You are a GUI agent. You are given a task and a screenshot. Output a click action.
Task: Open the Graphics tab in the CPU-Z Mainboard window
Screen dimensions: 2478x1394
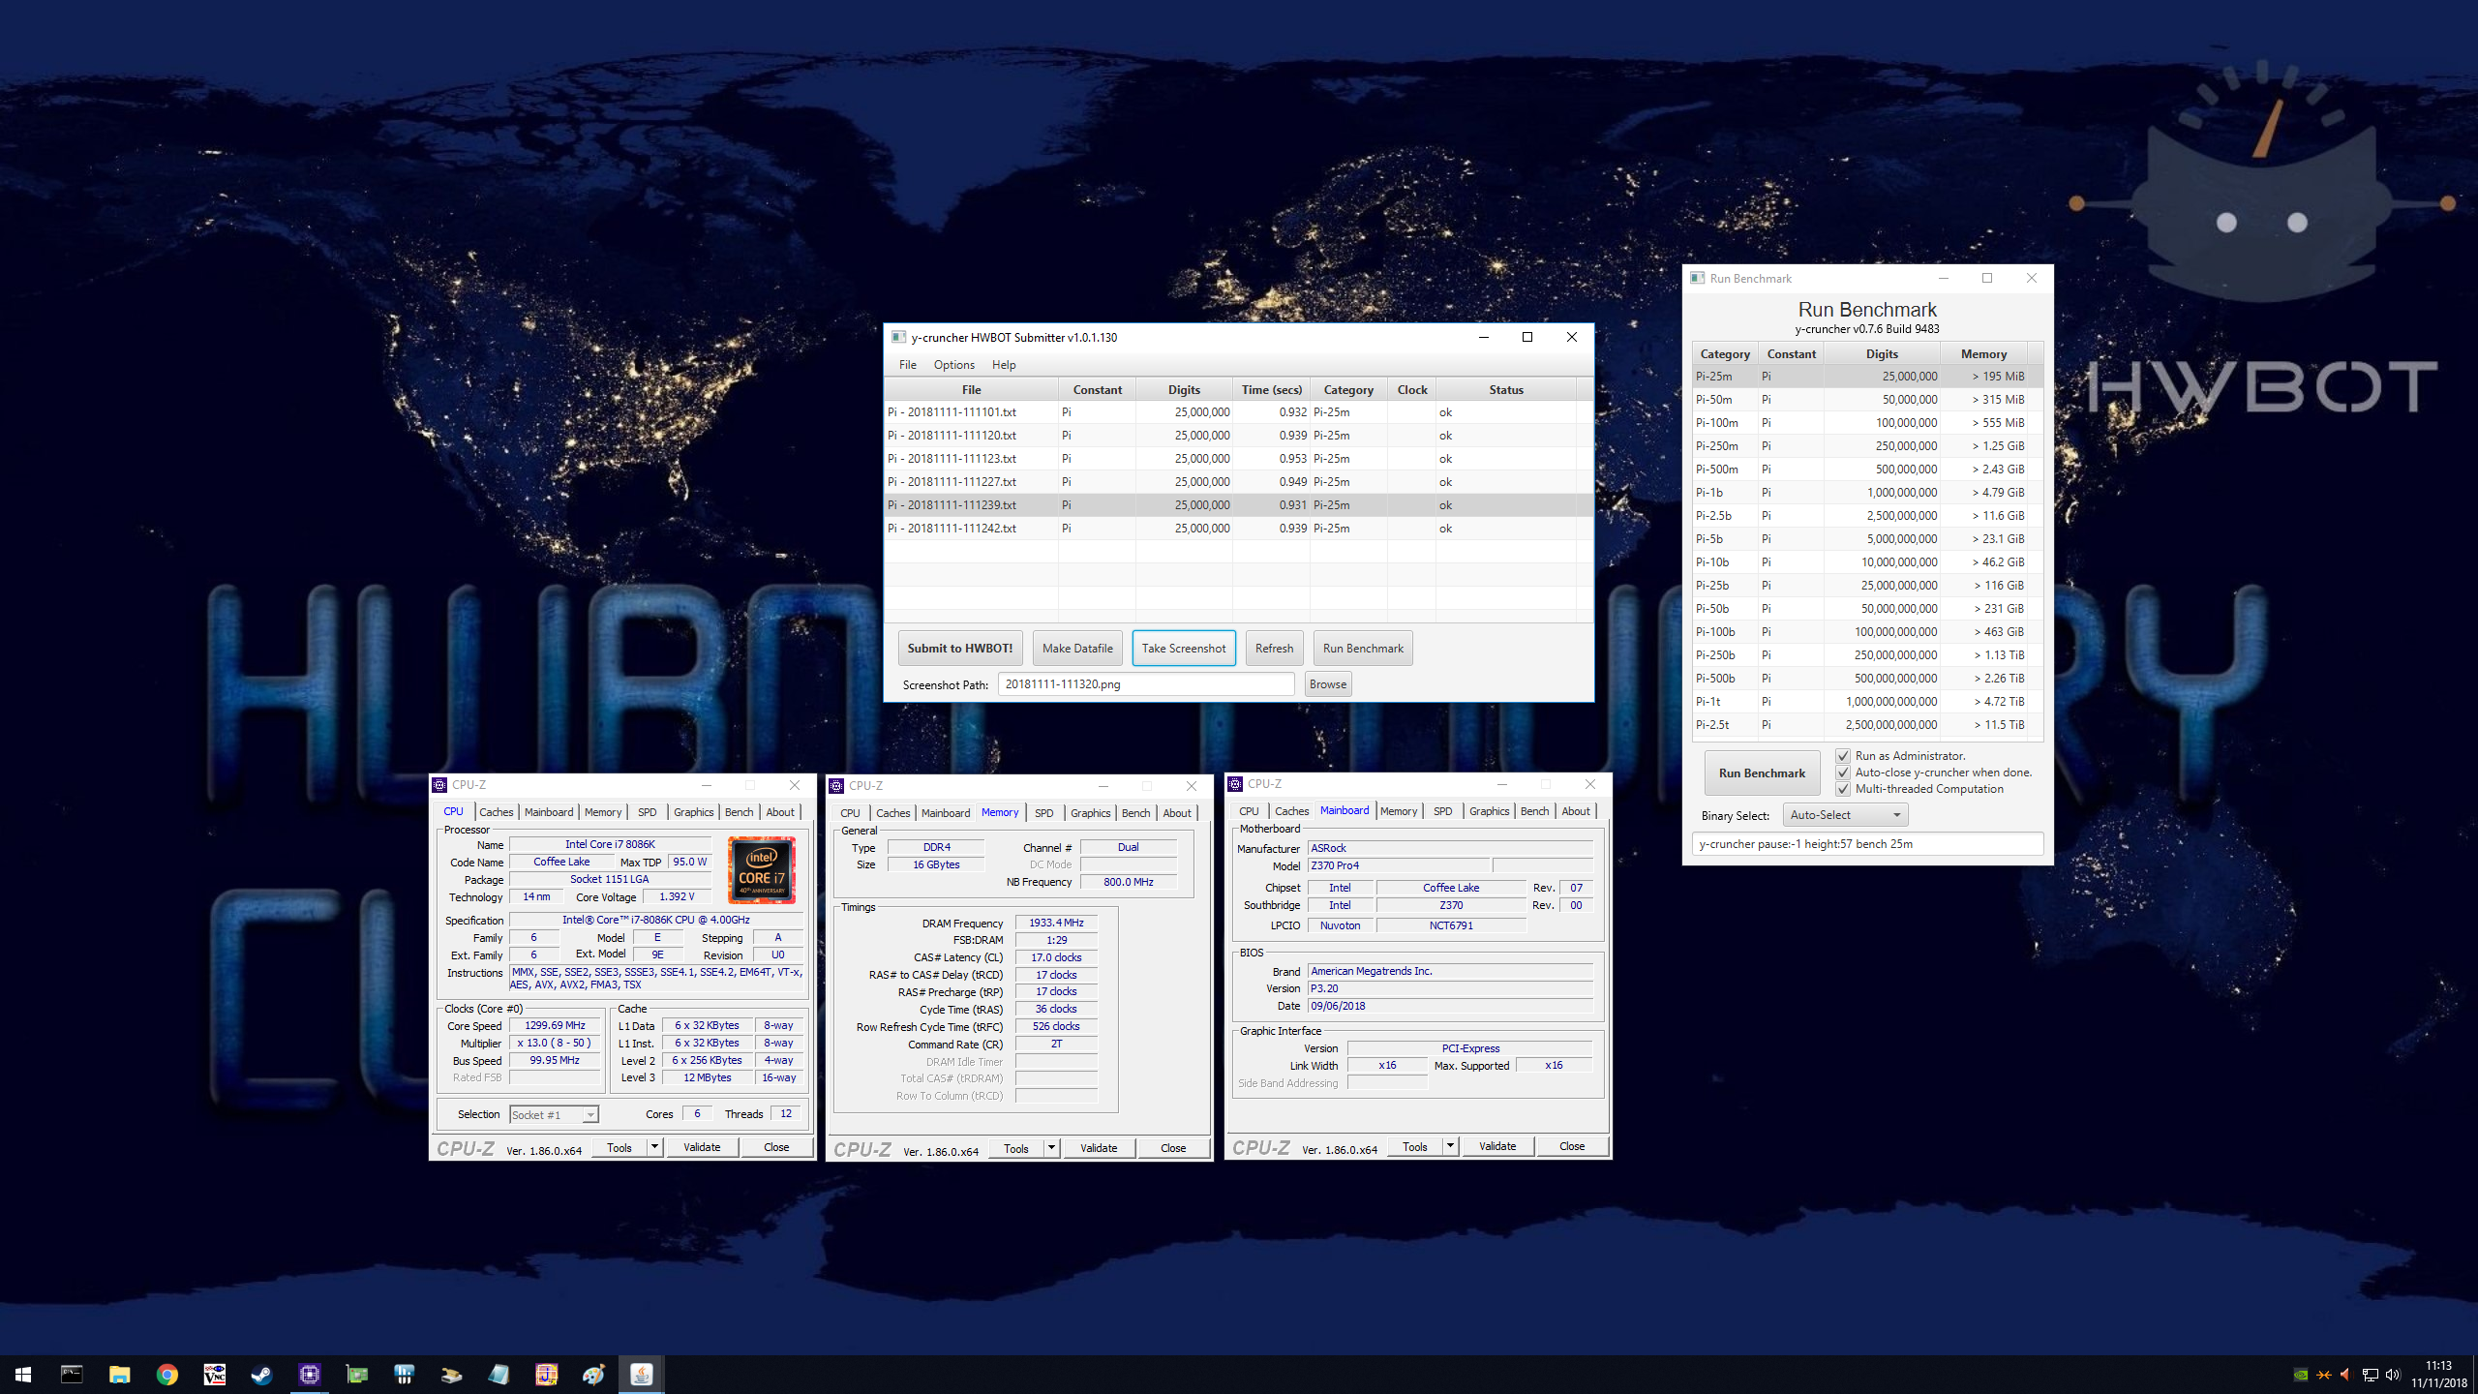point(1489,811)
